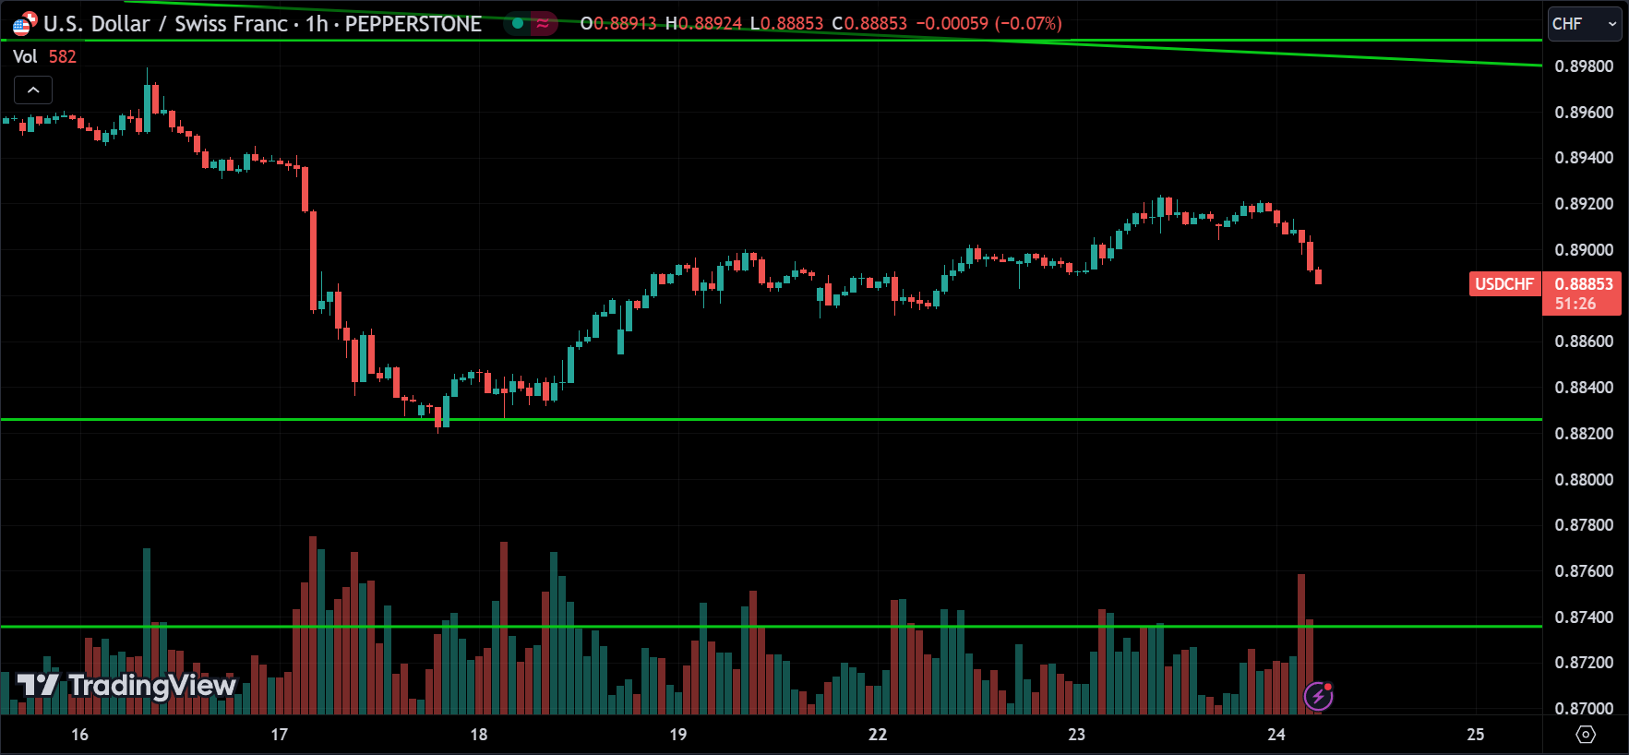Click the 0.88000 price scale label

1584,480
